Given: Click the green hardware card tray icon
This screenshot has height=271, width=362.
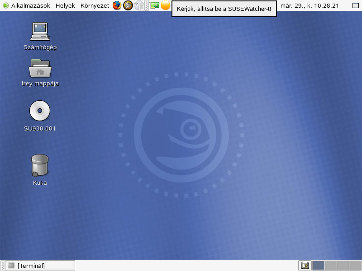Looking at the screenshot, I should coord(154,5).
